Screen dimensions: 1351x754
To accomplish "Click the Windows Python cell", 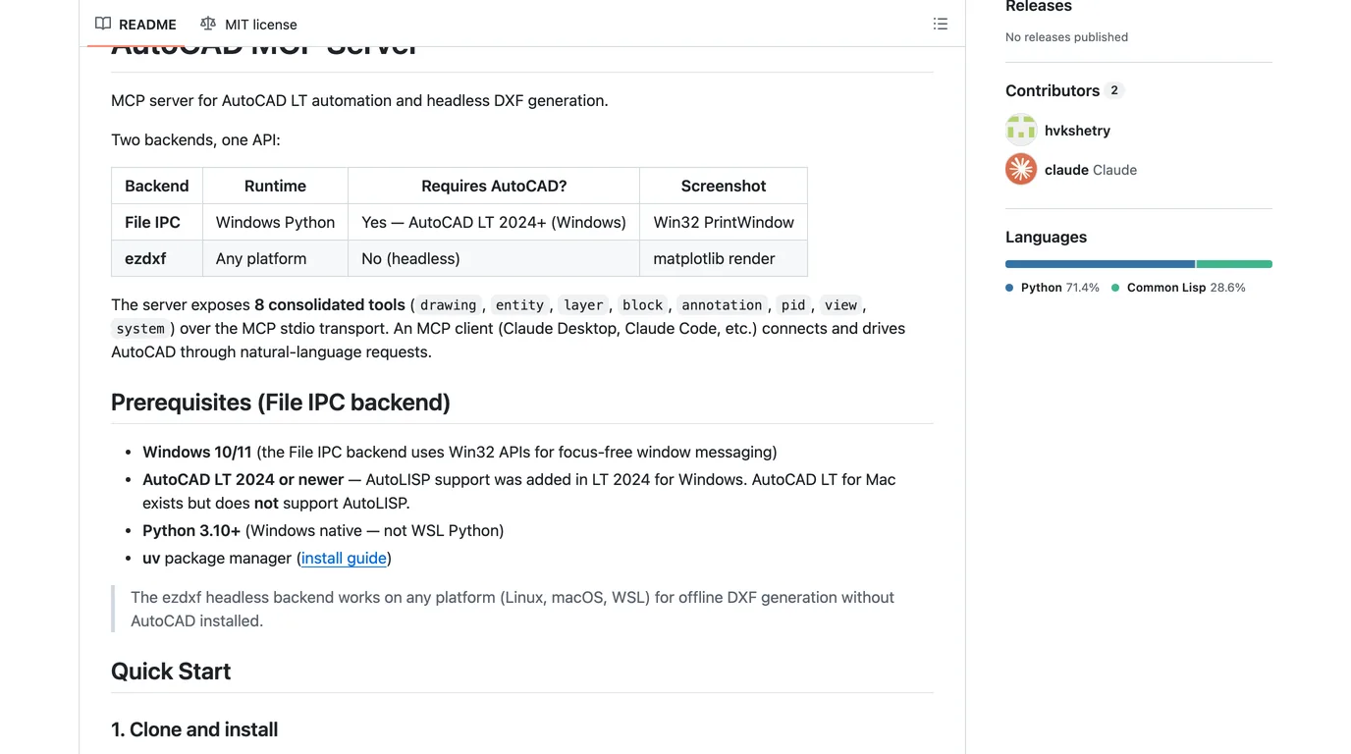I will pyautogui.click(x=275, y=222).
